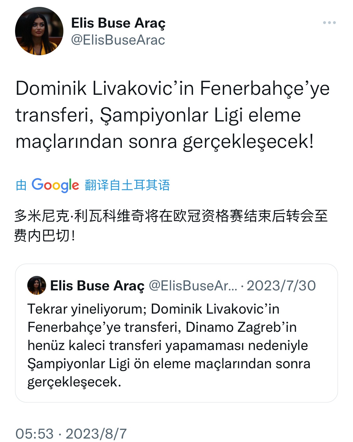Click the quoted tweet's small avatar
Viewport: 353px width, 442px height.
pos(37,286)
